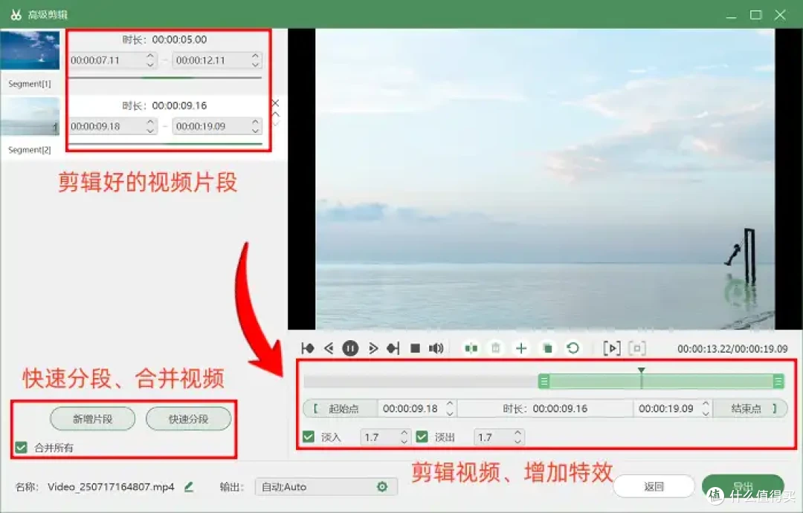Click the trash delete-segment icon
The height and width of the screenshot is (513, 803).
(x=496, y=348)
